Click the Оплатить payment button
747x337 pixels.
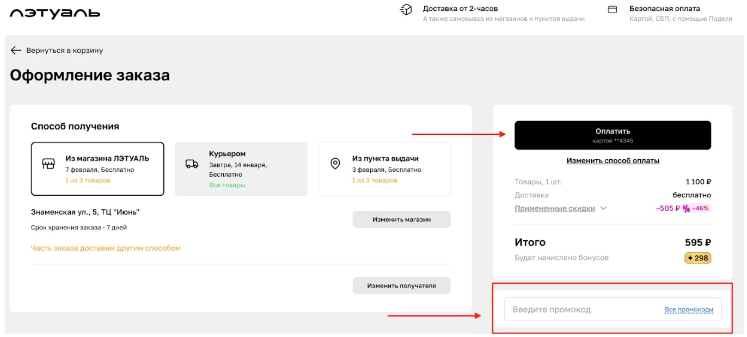[613, 134]
